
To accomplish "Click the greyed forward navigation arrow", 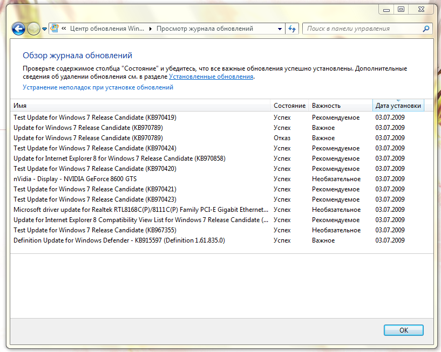I will 33,29.
